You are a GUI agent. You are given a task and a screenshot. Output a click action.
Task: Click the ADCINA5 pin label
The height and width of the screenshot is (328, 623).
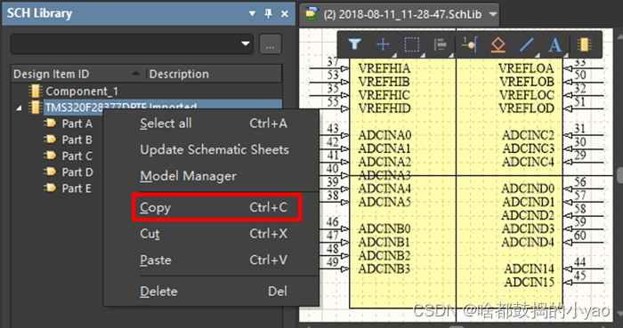tap(384, 202)
